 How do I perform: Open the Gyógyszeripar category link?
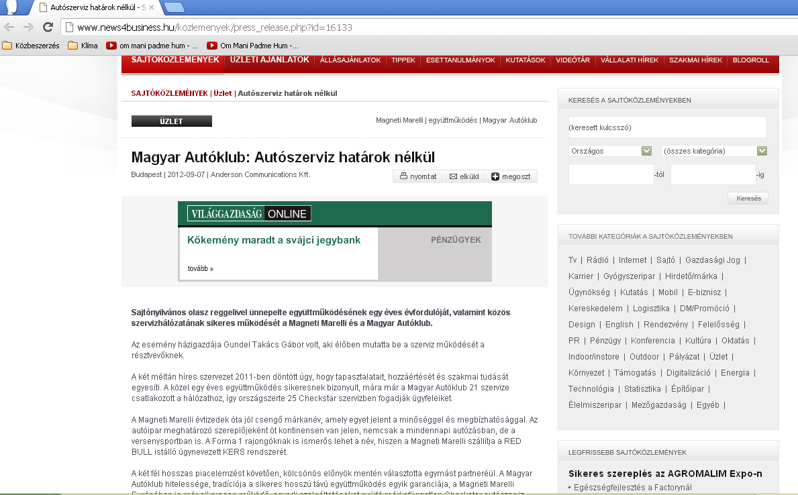[x=629, y=276]
